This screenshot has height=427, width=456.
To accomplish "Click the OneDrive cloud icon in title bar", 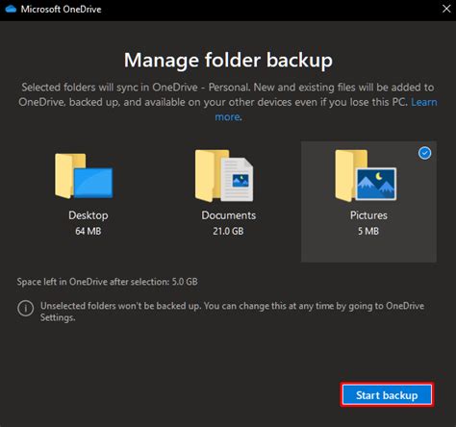I will pos(11,9).
